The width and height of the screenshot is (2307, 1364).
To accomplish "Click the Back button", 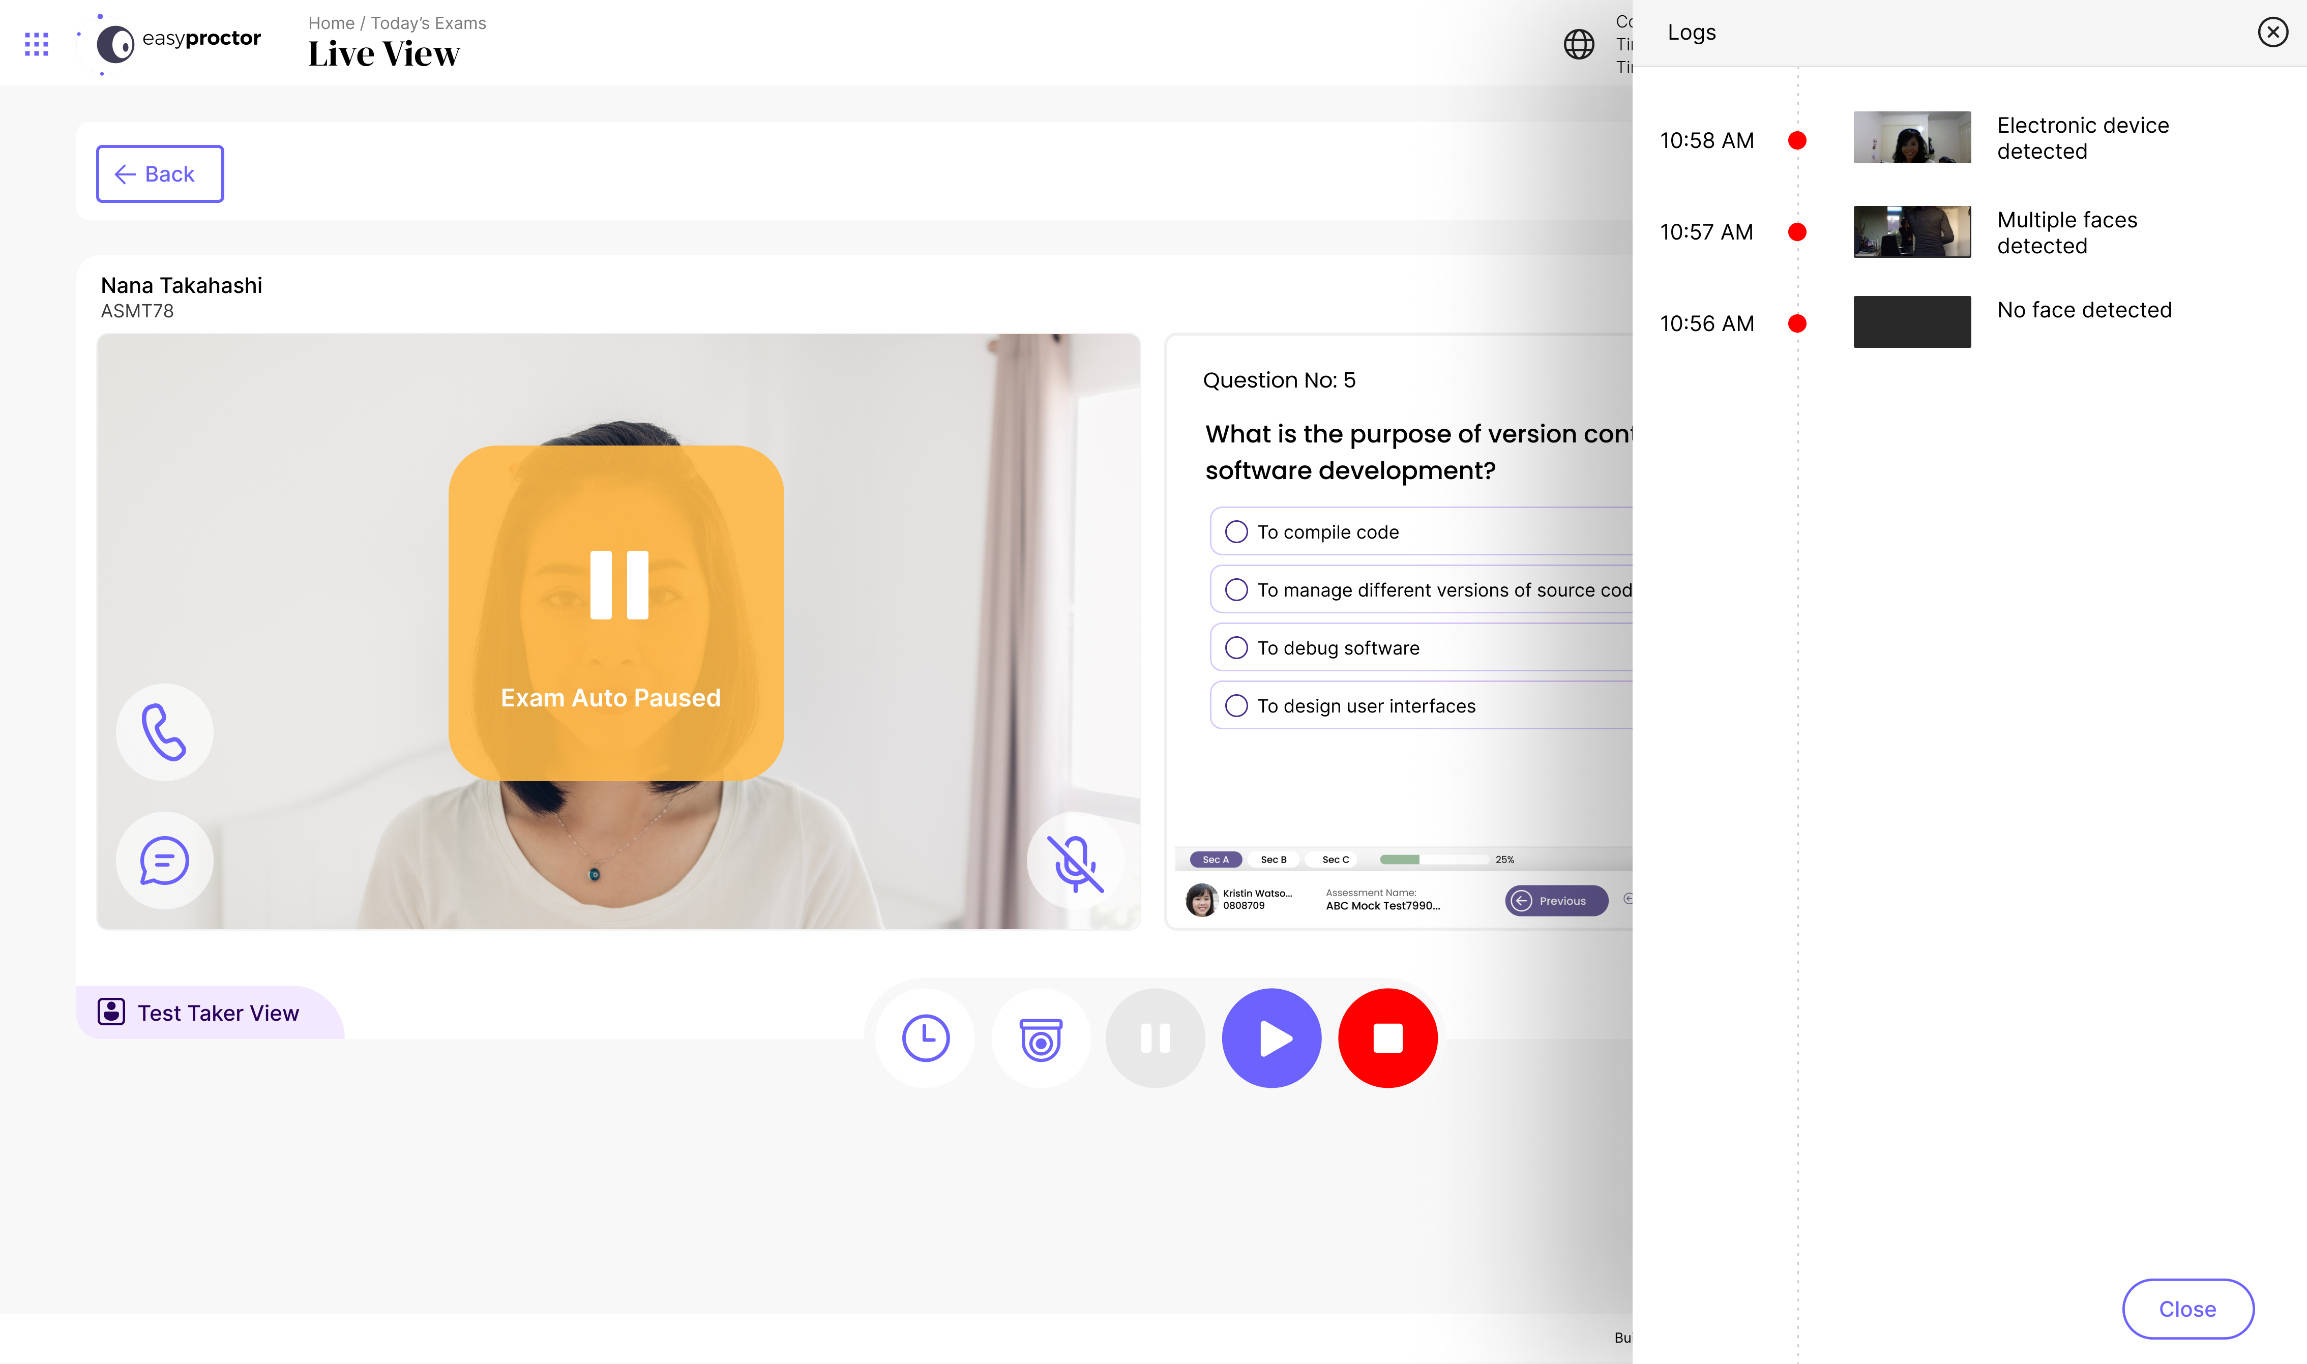I will click(160, 174).
